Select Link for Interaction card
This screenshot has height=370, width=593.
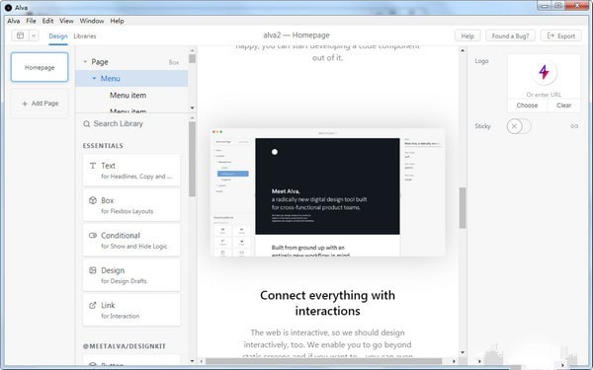pos(131,310)
